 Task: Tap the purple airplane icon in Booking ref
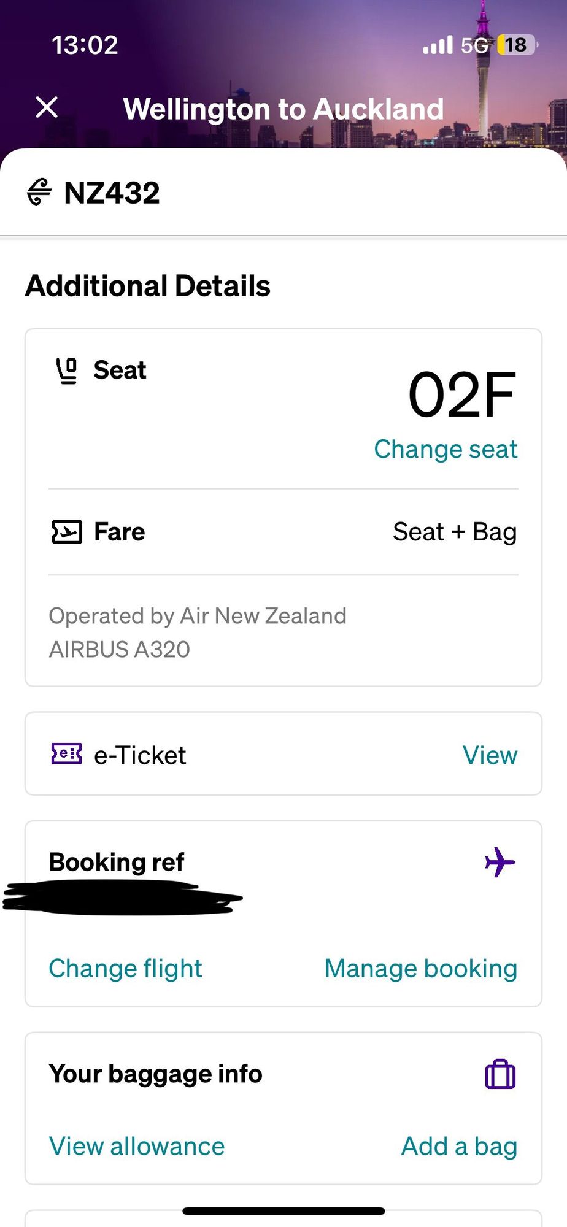click(x=500, y=862)
